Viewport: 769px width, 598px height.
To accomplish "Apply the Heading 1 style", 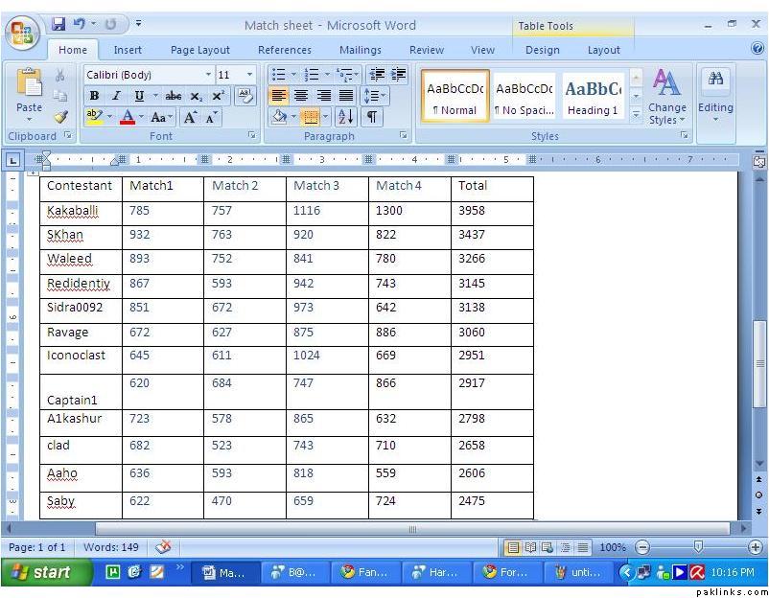I will (593, 96).
